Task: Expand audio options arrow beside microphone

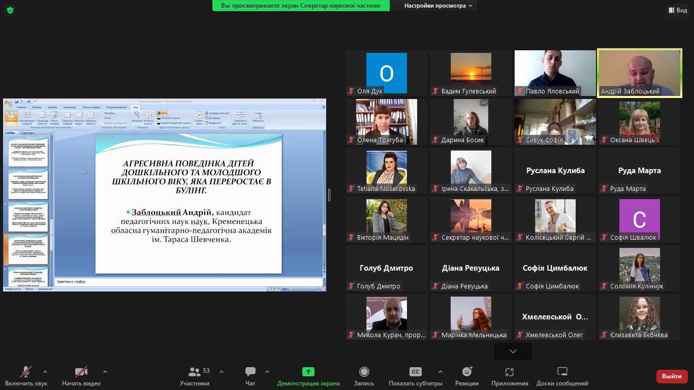Action: pos(45,372)
